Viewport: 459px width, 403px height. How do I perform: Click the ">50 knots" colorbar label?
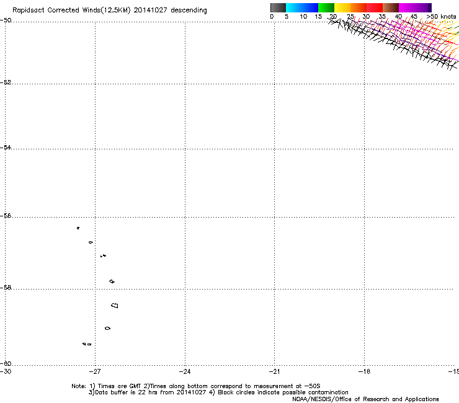pyautogui.click(x=441, y=17)
